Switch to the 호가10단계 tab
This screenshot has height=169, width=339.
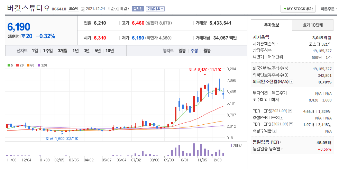[x=313, y=25]
